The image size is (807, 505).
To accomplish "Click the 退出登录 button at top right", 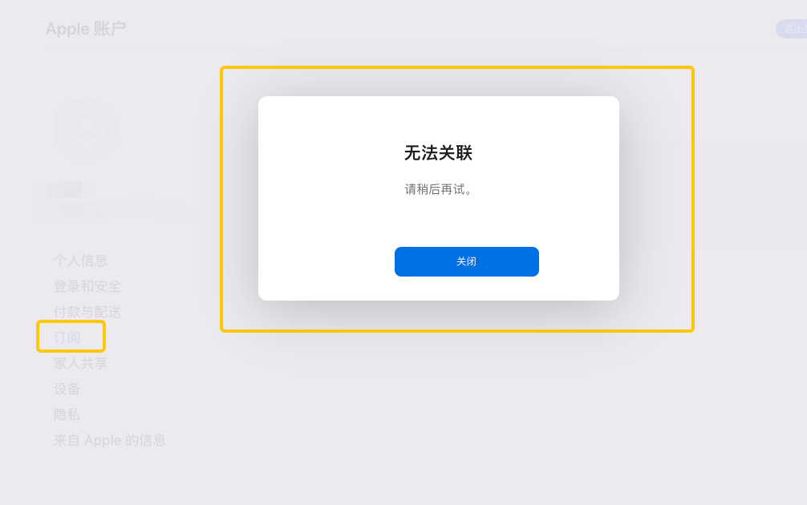I will point(793,29).
